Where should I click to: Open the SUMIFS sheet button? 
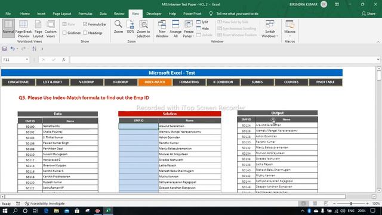(257, 82)
